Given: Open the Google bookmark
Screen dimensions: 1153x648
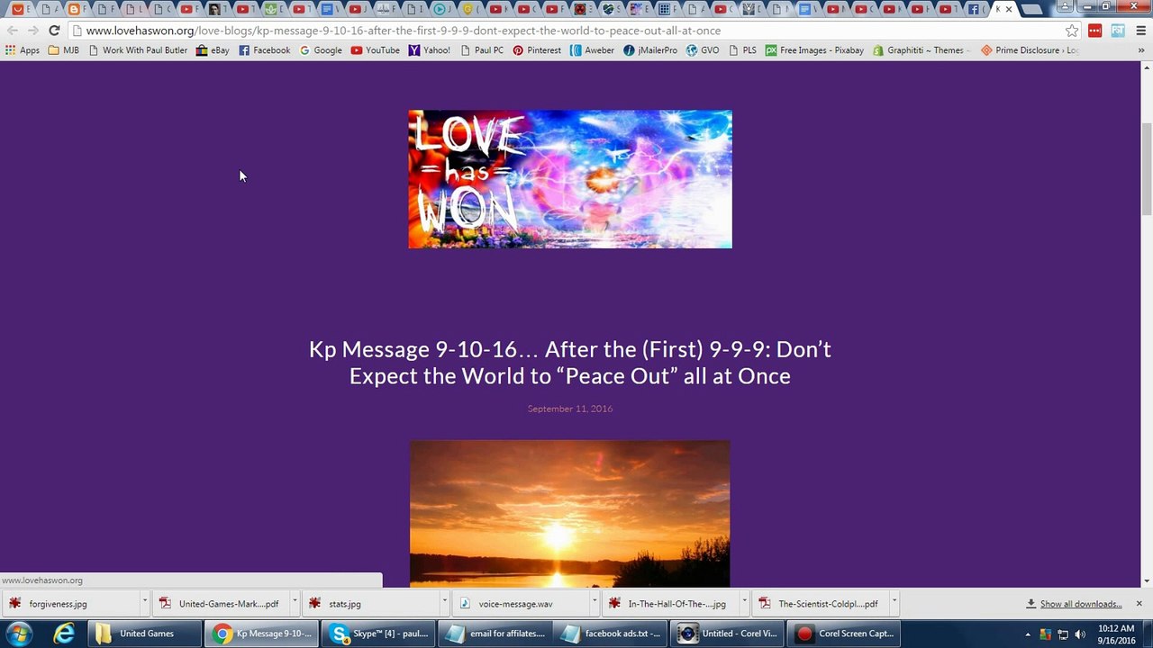Looking at the screenshot, I should 321,50.
